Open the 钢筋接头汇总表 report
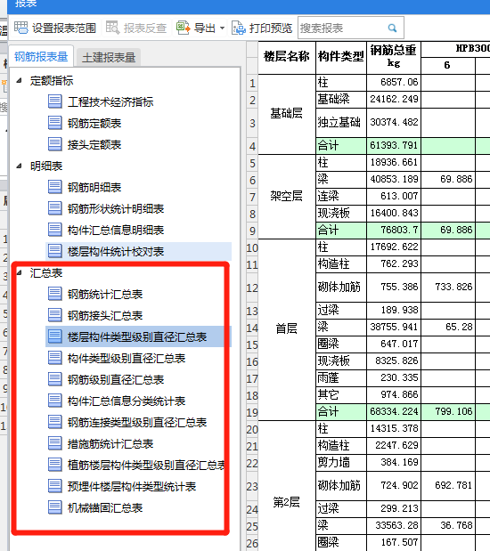The height and width of the screenshot is (551, 490). (x=105, y=316)
